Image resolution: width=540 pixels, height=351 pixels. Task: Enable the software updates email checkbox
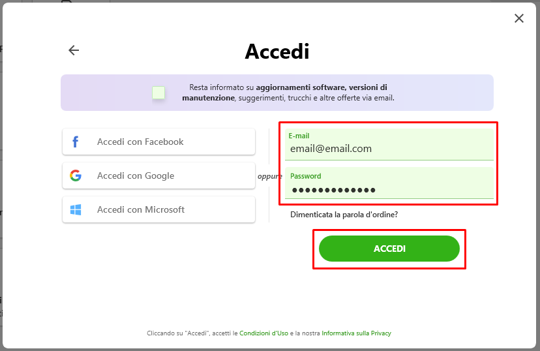158,93
